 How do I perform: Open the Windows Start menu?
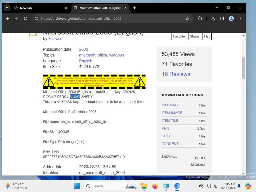(x=77, y=186)
